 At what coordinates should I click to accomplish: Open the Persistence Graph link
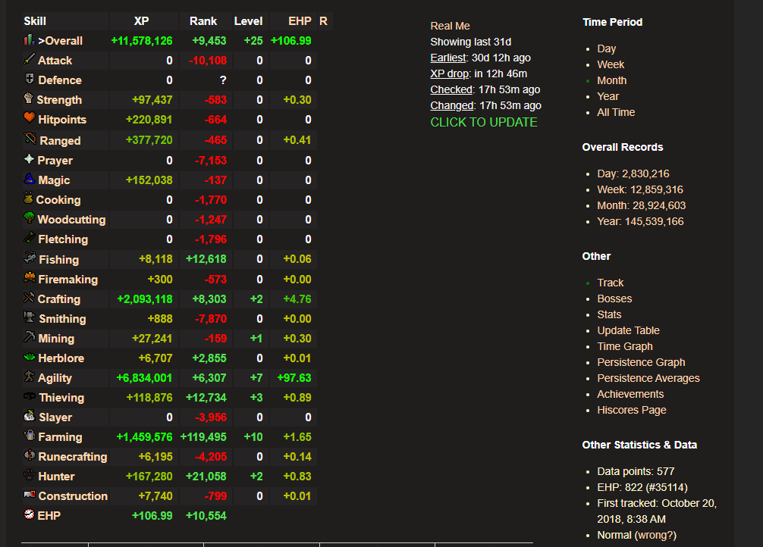click(641, 362)
